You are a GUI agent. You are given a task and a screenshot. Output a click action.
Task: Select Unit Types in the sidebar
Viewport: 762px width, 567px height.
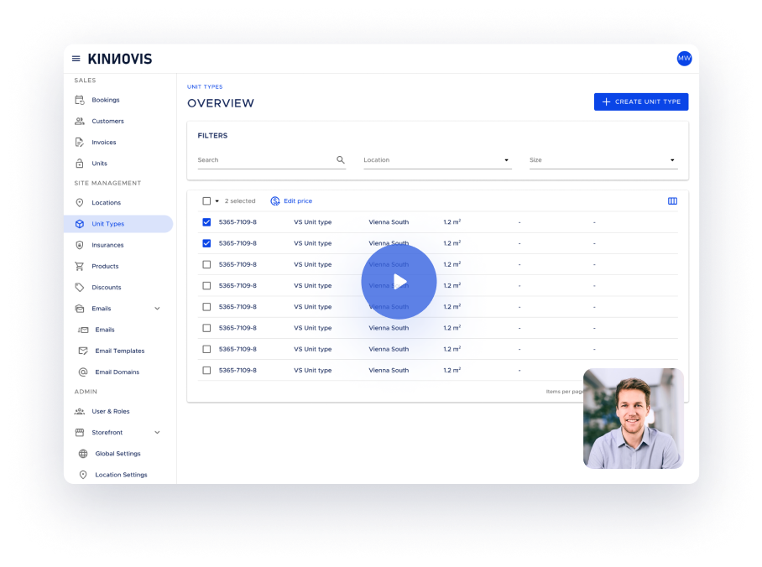click(x=118, y=224)
